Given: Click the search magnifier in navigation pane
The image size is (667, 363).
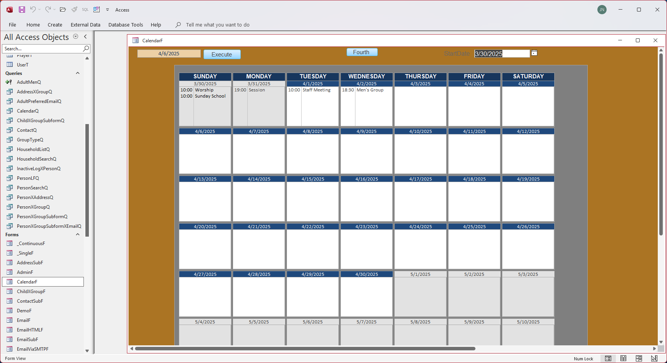Looking at the screenshot, I should click(86, 48).
